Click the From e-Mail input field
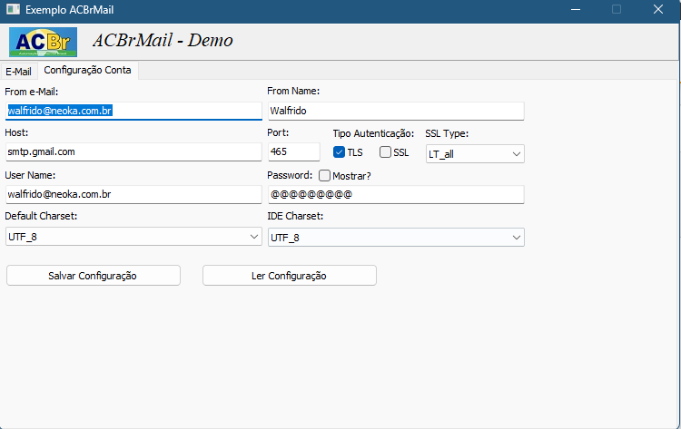This screenshot has width=681, height=429. 133,111
